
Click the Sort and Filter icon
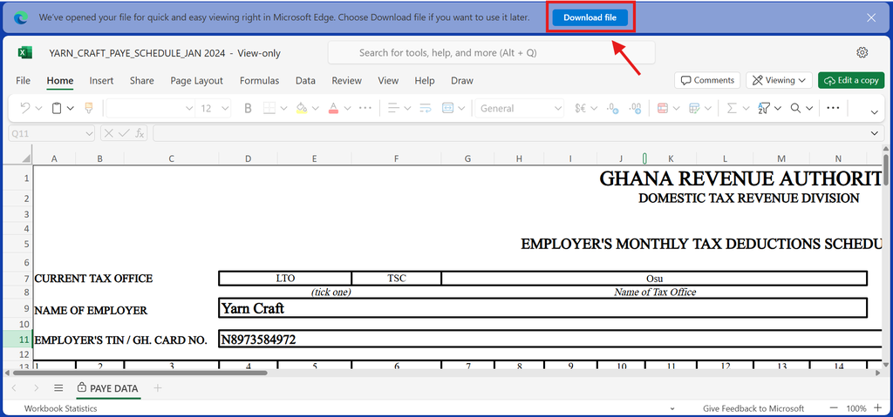[764, 108]
